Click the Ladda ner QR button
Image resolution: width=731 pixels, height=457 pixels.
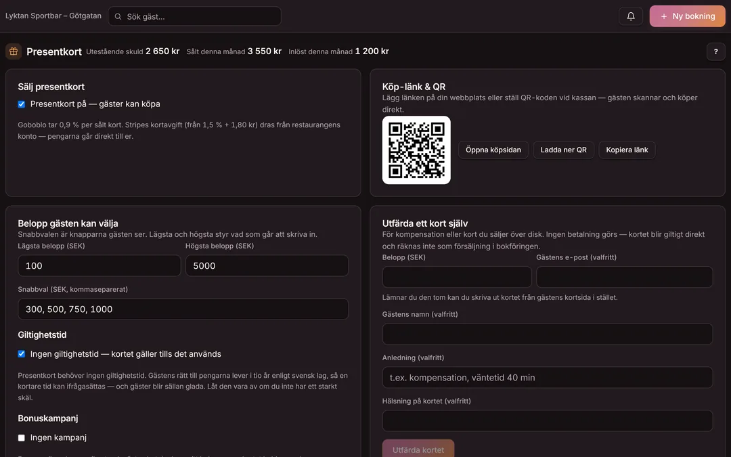[563, 150]
